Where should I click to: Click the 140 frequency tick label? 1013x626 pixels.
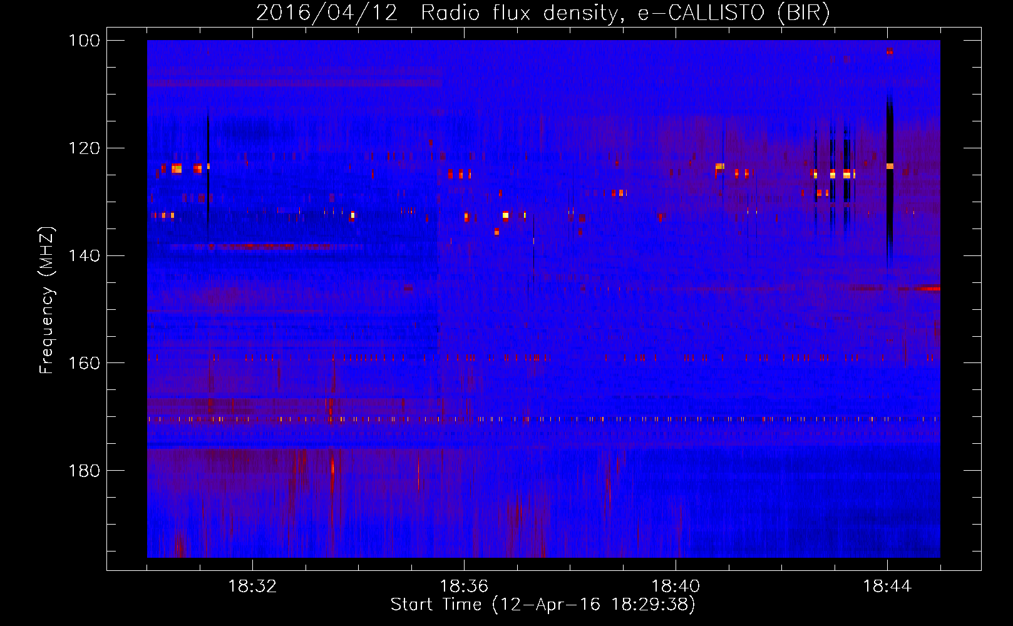point(85,256)
